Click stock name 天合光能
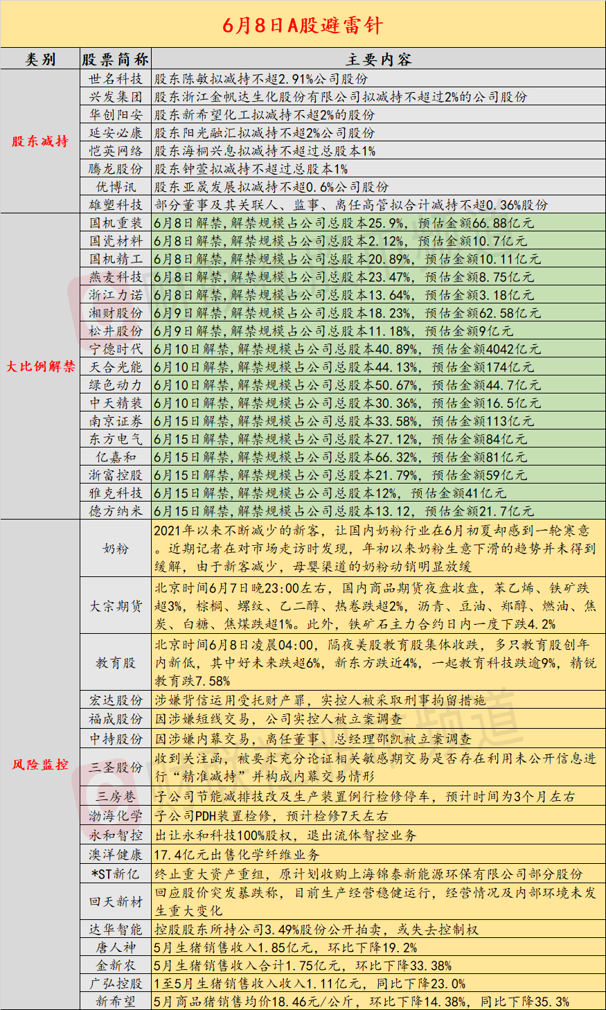The image size is (606, 1010). tap(116, 367)
